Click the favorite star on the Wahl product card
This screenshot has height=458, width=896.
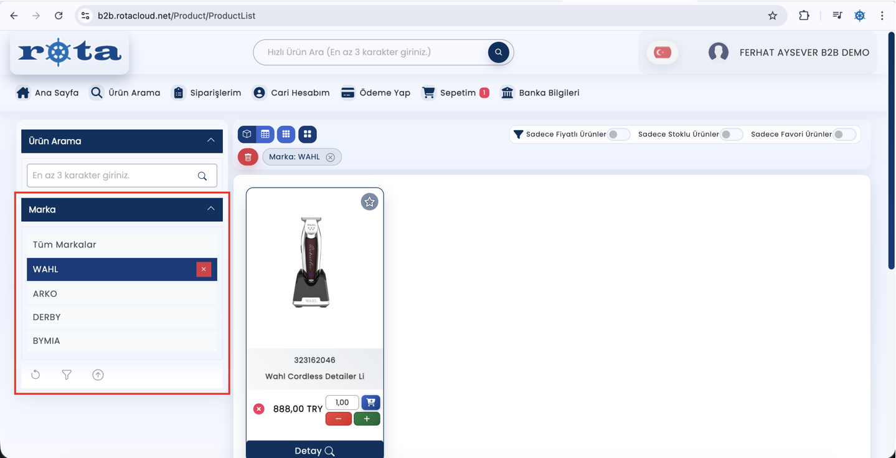click(369, 202)
